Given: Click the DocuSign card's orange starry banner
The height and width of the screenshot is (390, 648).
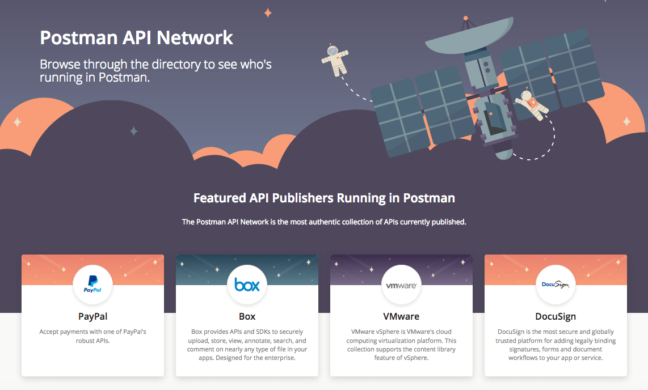Looking at the screenshot, I should [556, 269].
